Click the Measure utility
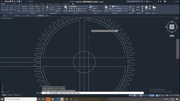This screenshot has height=101, width=180. [x=138, y=8]
